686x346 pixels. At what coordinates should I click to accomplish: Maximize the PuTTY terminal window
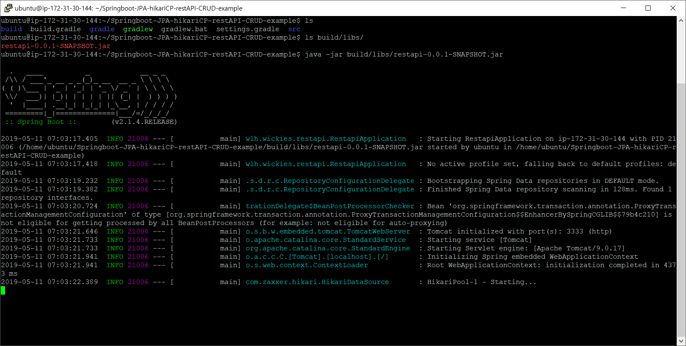648,8
